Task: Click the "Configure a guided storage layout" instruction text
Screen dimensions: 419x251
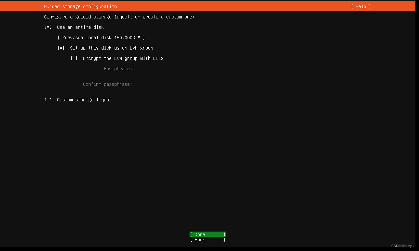Action: click(119, 17)
